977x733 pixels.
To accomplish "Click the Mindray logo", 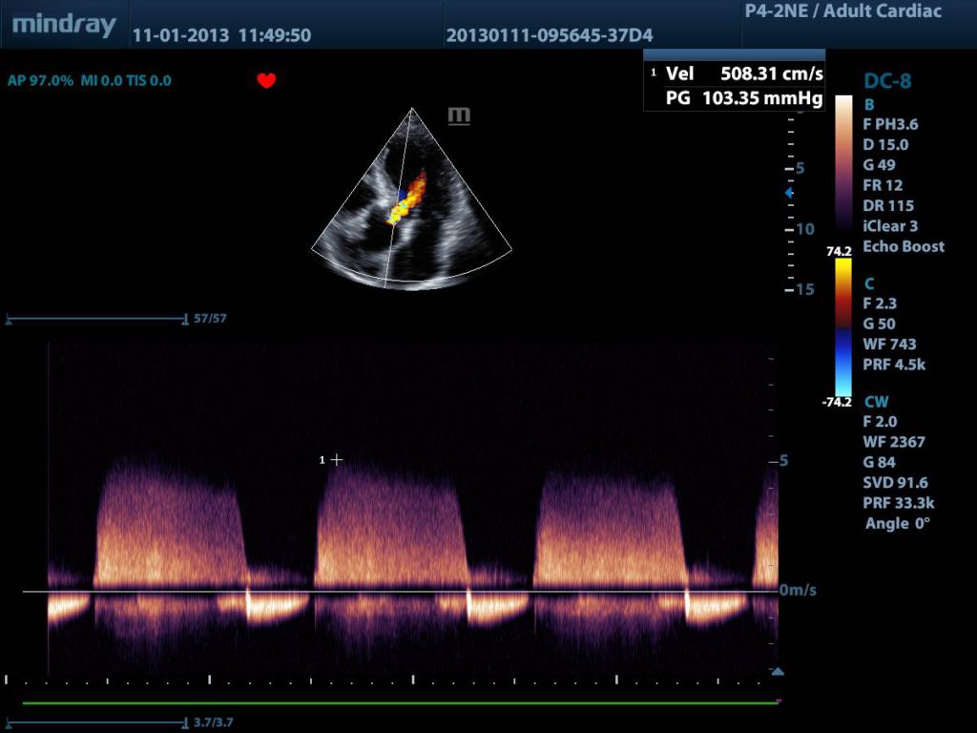I will point(64,25).
